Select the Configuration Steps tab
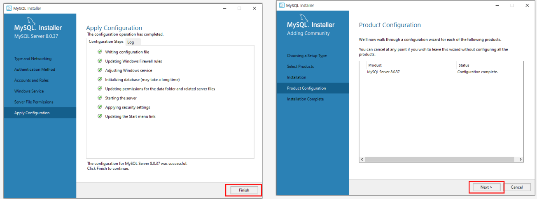The image size is (537, 199). 106,42
